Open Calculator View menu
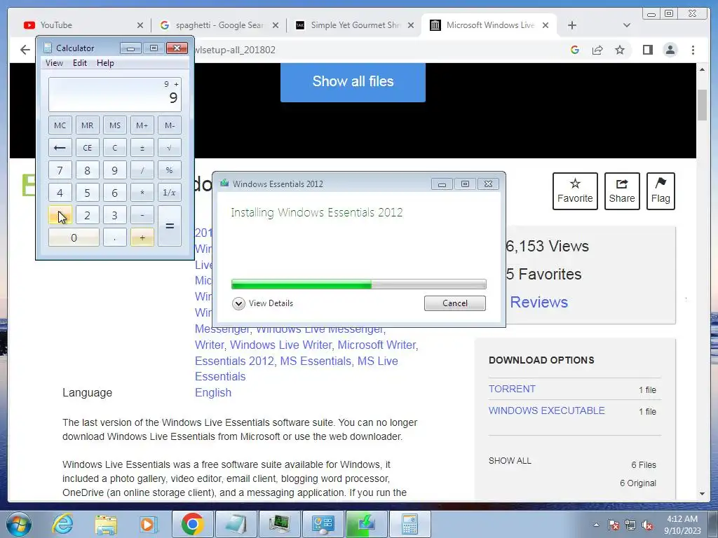Screen dimensions: 718x538 pos(54,63)
